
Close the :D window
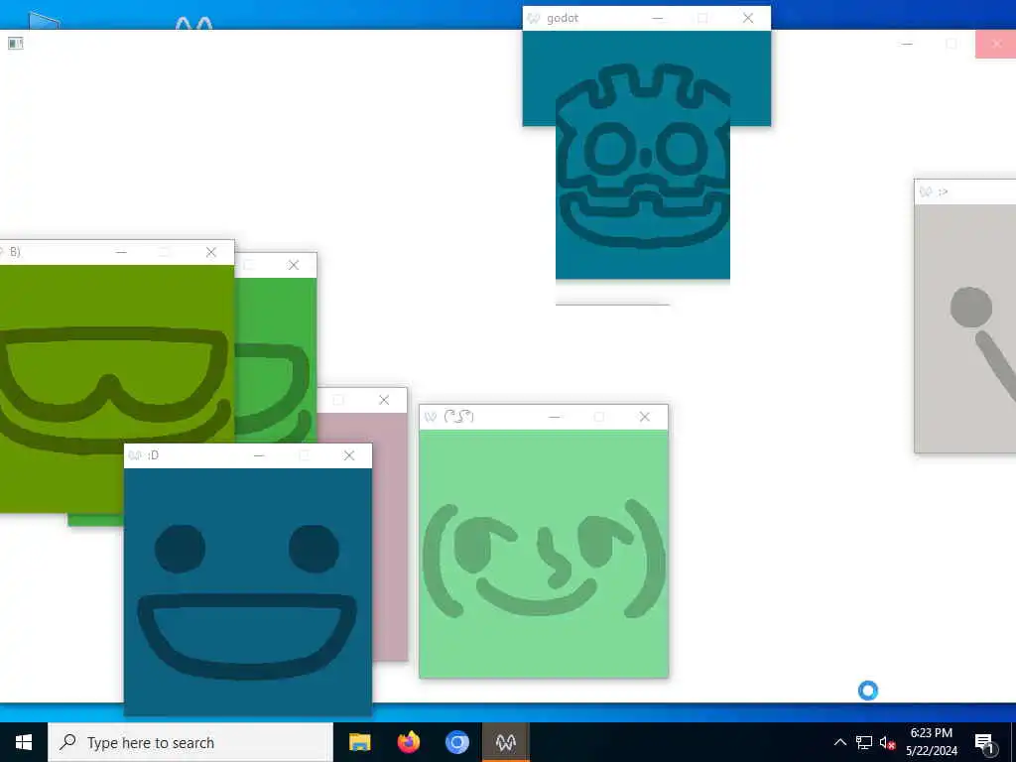[x=349, y=455]
